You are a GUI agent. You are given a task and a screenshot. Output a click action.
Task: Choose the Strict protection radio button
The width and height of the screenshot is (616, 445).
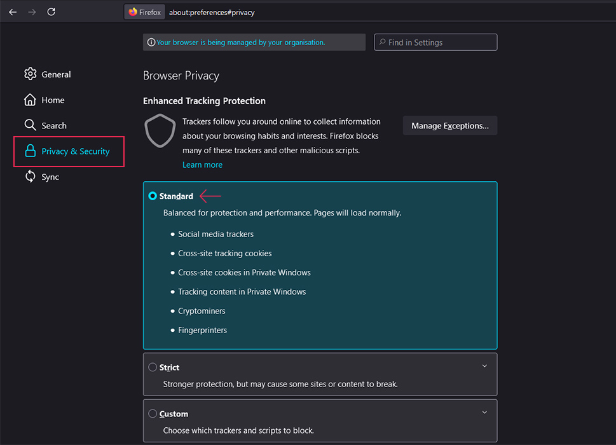[153, 367]
